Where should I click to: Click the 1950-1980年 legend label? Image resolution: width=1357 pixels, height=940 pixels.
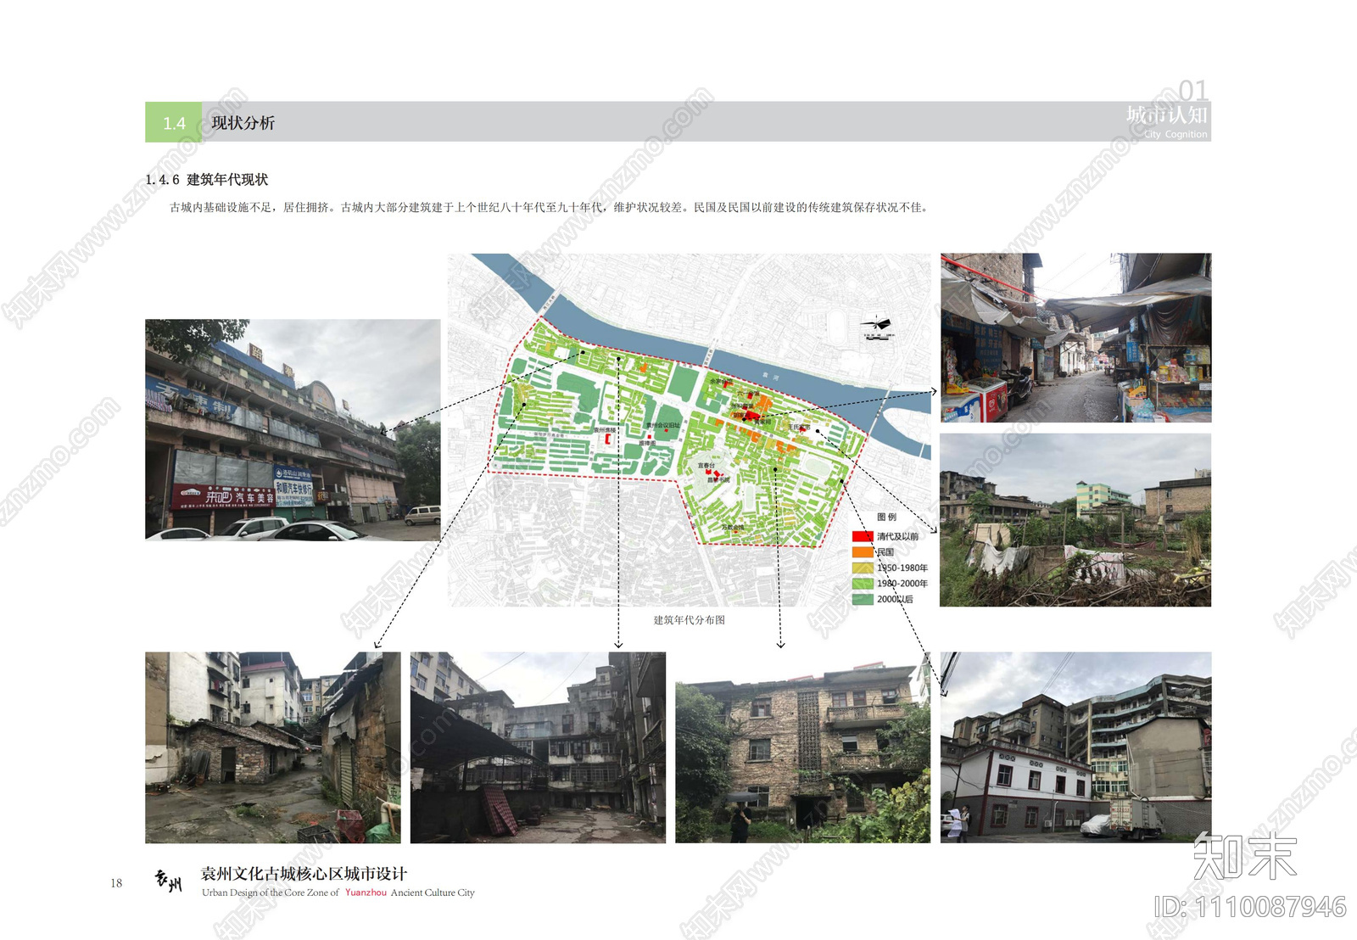point(902,568)
